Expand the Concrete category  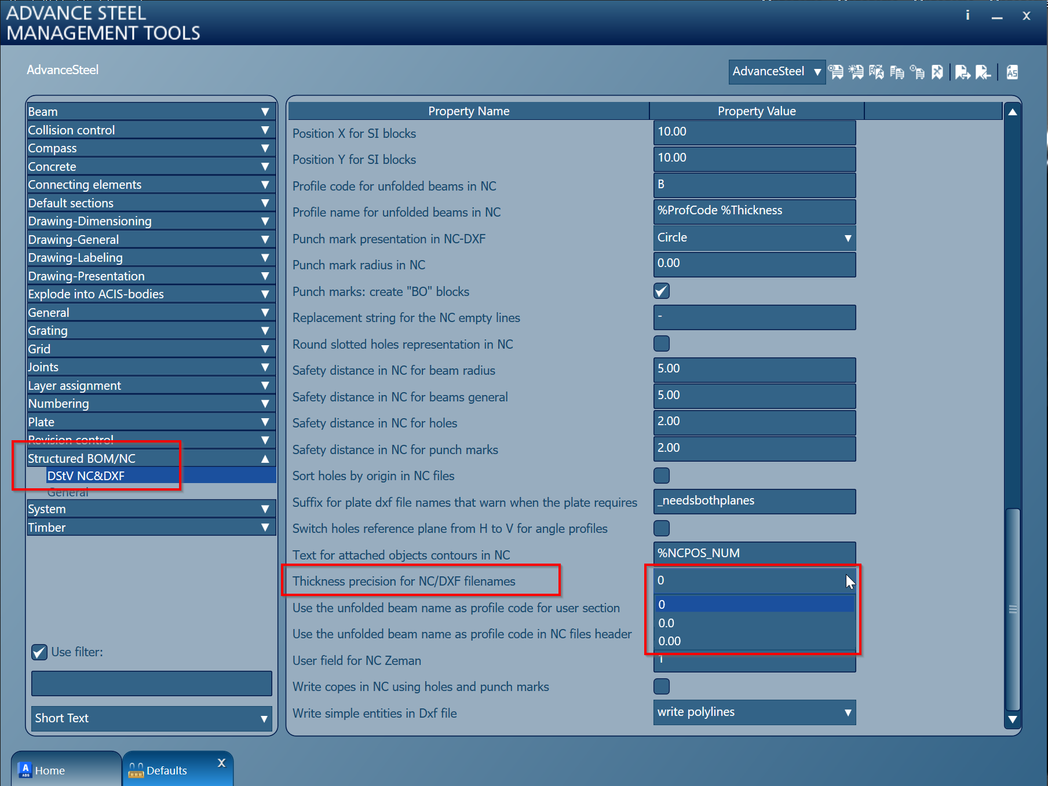click(151, 166)
